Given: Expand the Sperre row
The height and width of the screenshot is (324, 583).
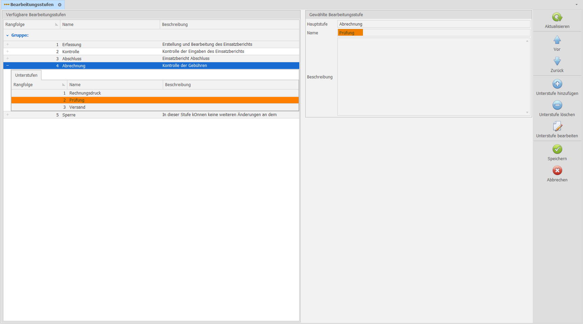Looking at the screenshot, I should click(7, 115).
